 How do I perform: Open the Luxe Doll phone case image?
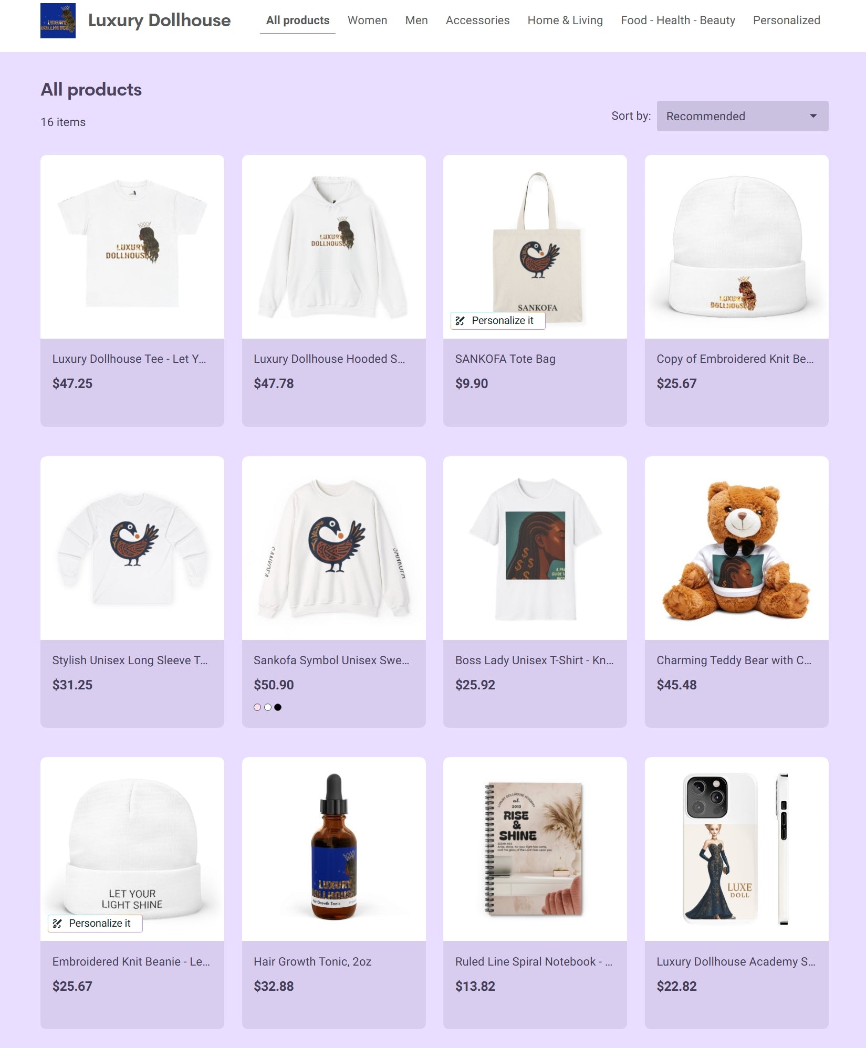point(736,849)
